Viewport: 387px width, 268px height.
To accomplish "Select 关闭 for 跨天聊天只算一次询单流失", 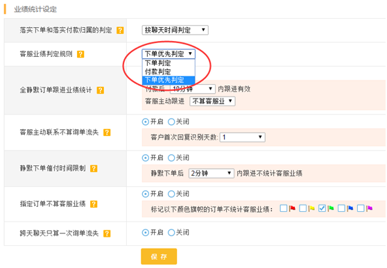I will tap(171, 233).
